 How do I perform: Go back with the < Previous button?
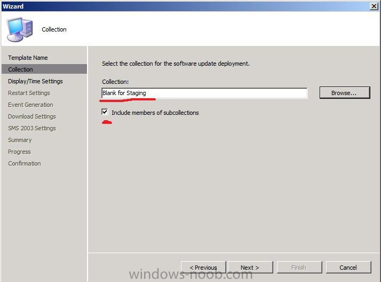point(203,268)
